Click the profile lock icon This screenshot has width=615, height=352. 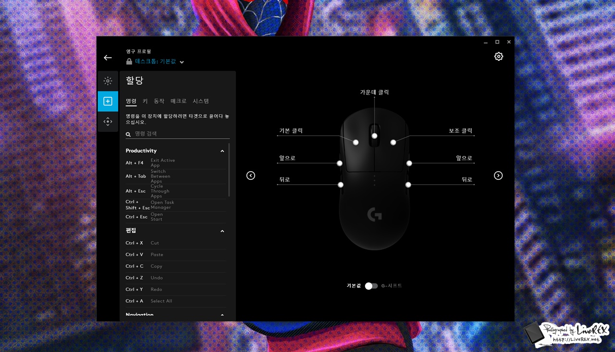[x=129, y=61]
